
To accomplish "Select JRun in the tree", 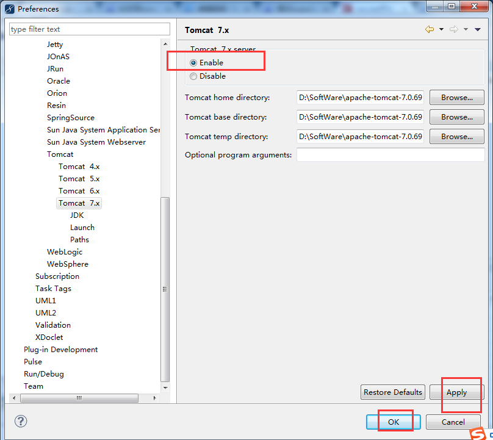I will pyautogui.click(x=55, y=69).
